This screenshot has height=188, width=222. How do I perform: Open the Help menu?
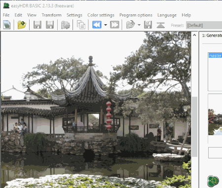pos(186,15)
